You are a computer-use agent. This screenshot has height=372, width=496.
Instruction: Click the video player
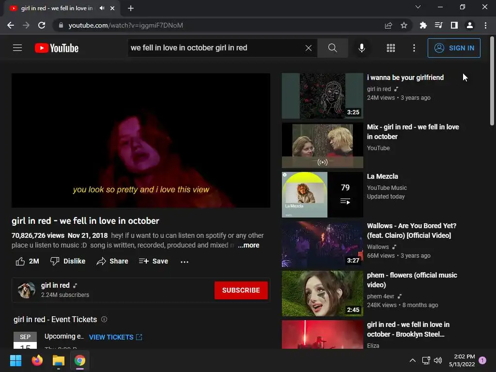pyautogui.click(x=141, y=140)
